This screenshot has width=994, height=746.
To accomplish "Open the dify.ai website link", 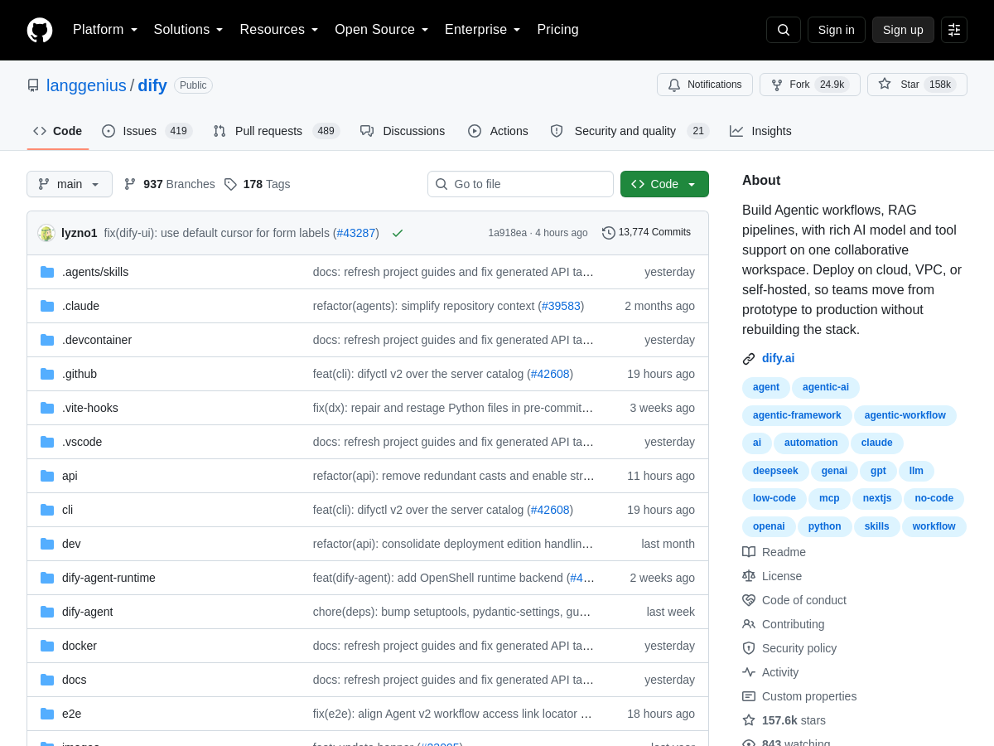I will click(778, 358).
